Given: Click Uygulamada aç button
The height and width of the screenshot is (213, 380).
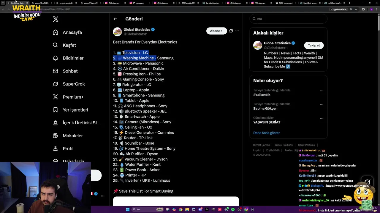Looking at the screenshot, I should (x=338, y=9).
